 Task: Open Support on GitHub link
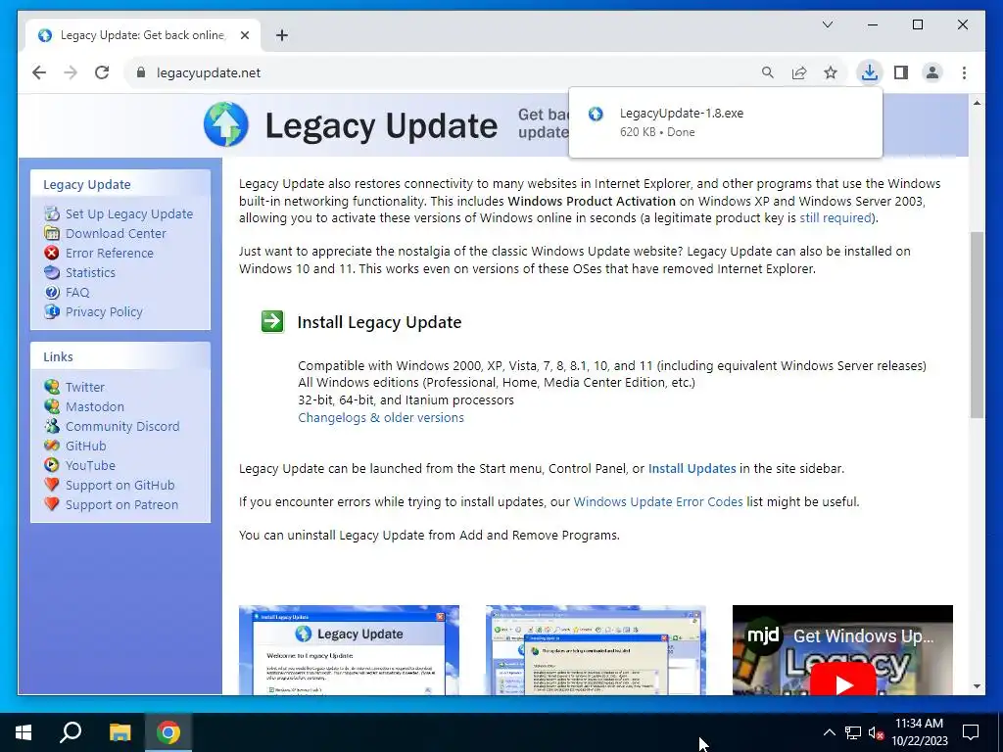[x=119, y=486]
